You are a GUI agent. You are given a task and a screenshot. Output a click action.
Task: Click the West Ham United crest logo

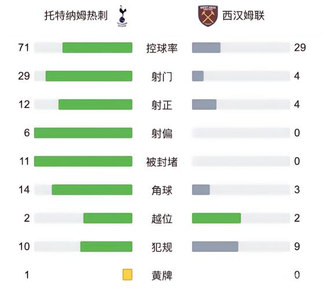(x=208, y=16)
